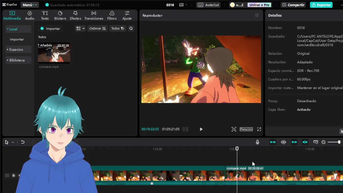Screen dimensions: 343x193
Task: Click the CapCut logo
Action: [10, 5]
